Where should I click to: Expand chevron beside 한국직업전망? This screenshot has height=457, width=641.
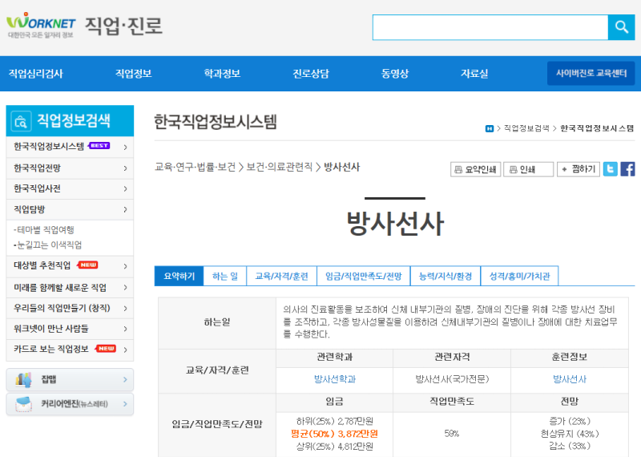125,168
